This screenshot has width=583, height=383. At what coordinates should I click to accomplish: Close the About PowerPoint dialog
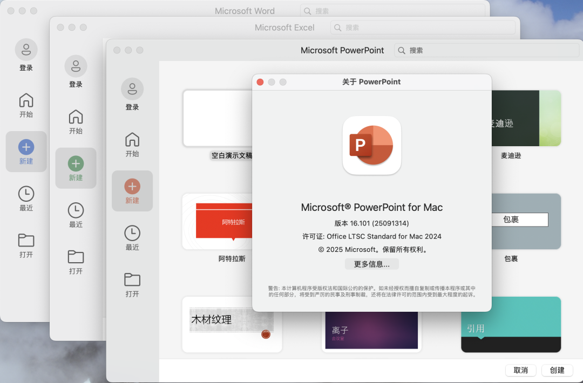[x=260, y=82]
